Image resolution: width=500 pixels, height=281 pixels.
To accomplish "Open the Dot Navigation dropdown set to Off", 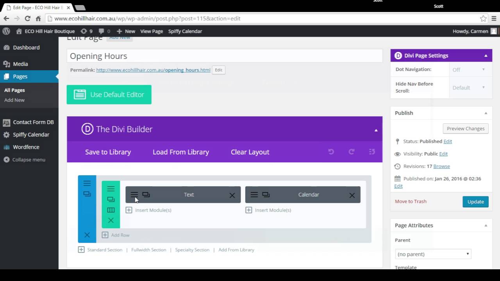I will [469, 69].
